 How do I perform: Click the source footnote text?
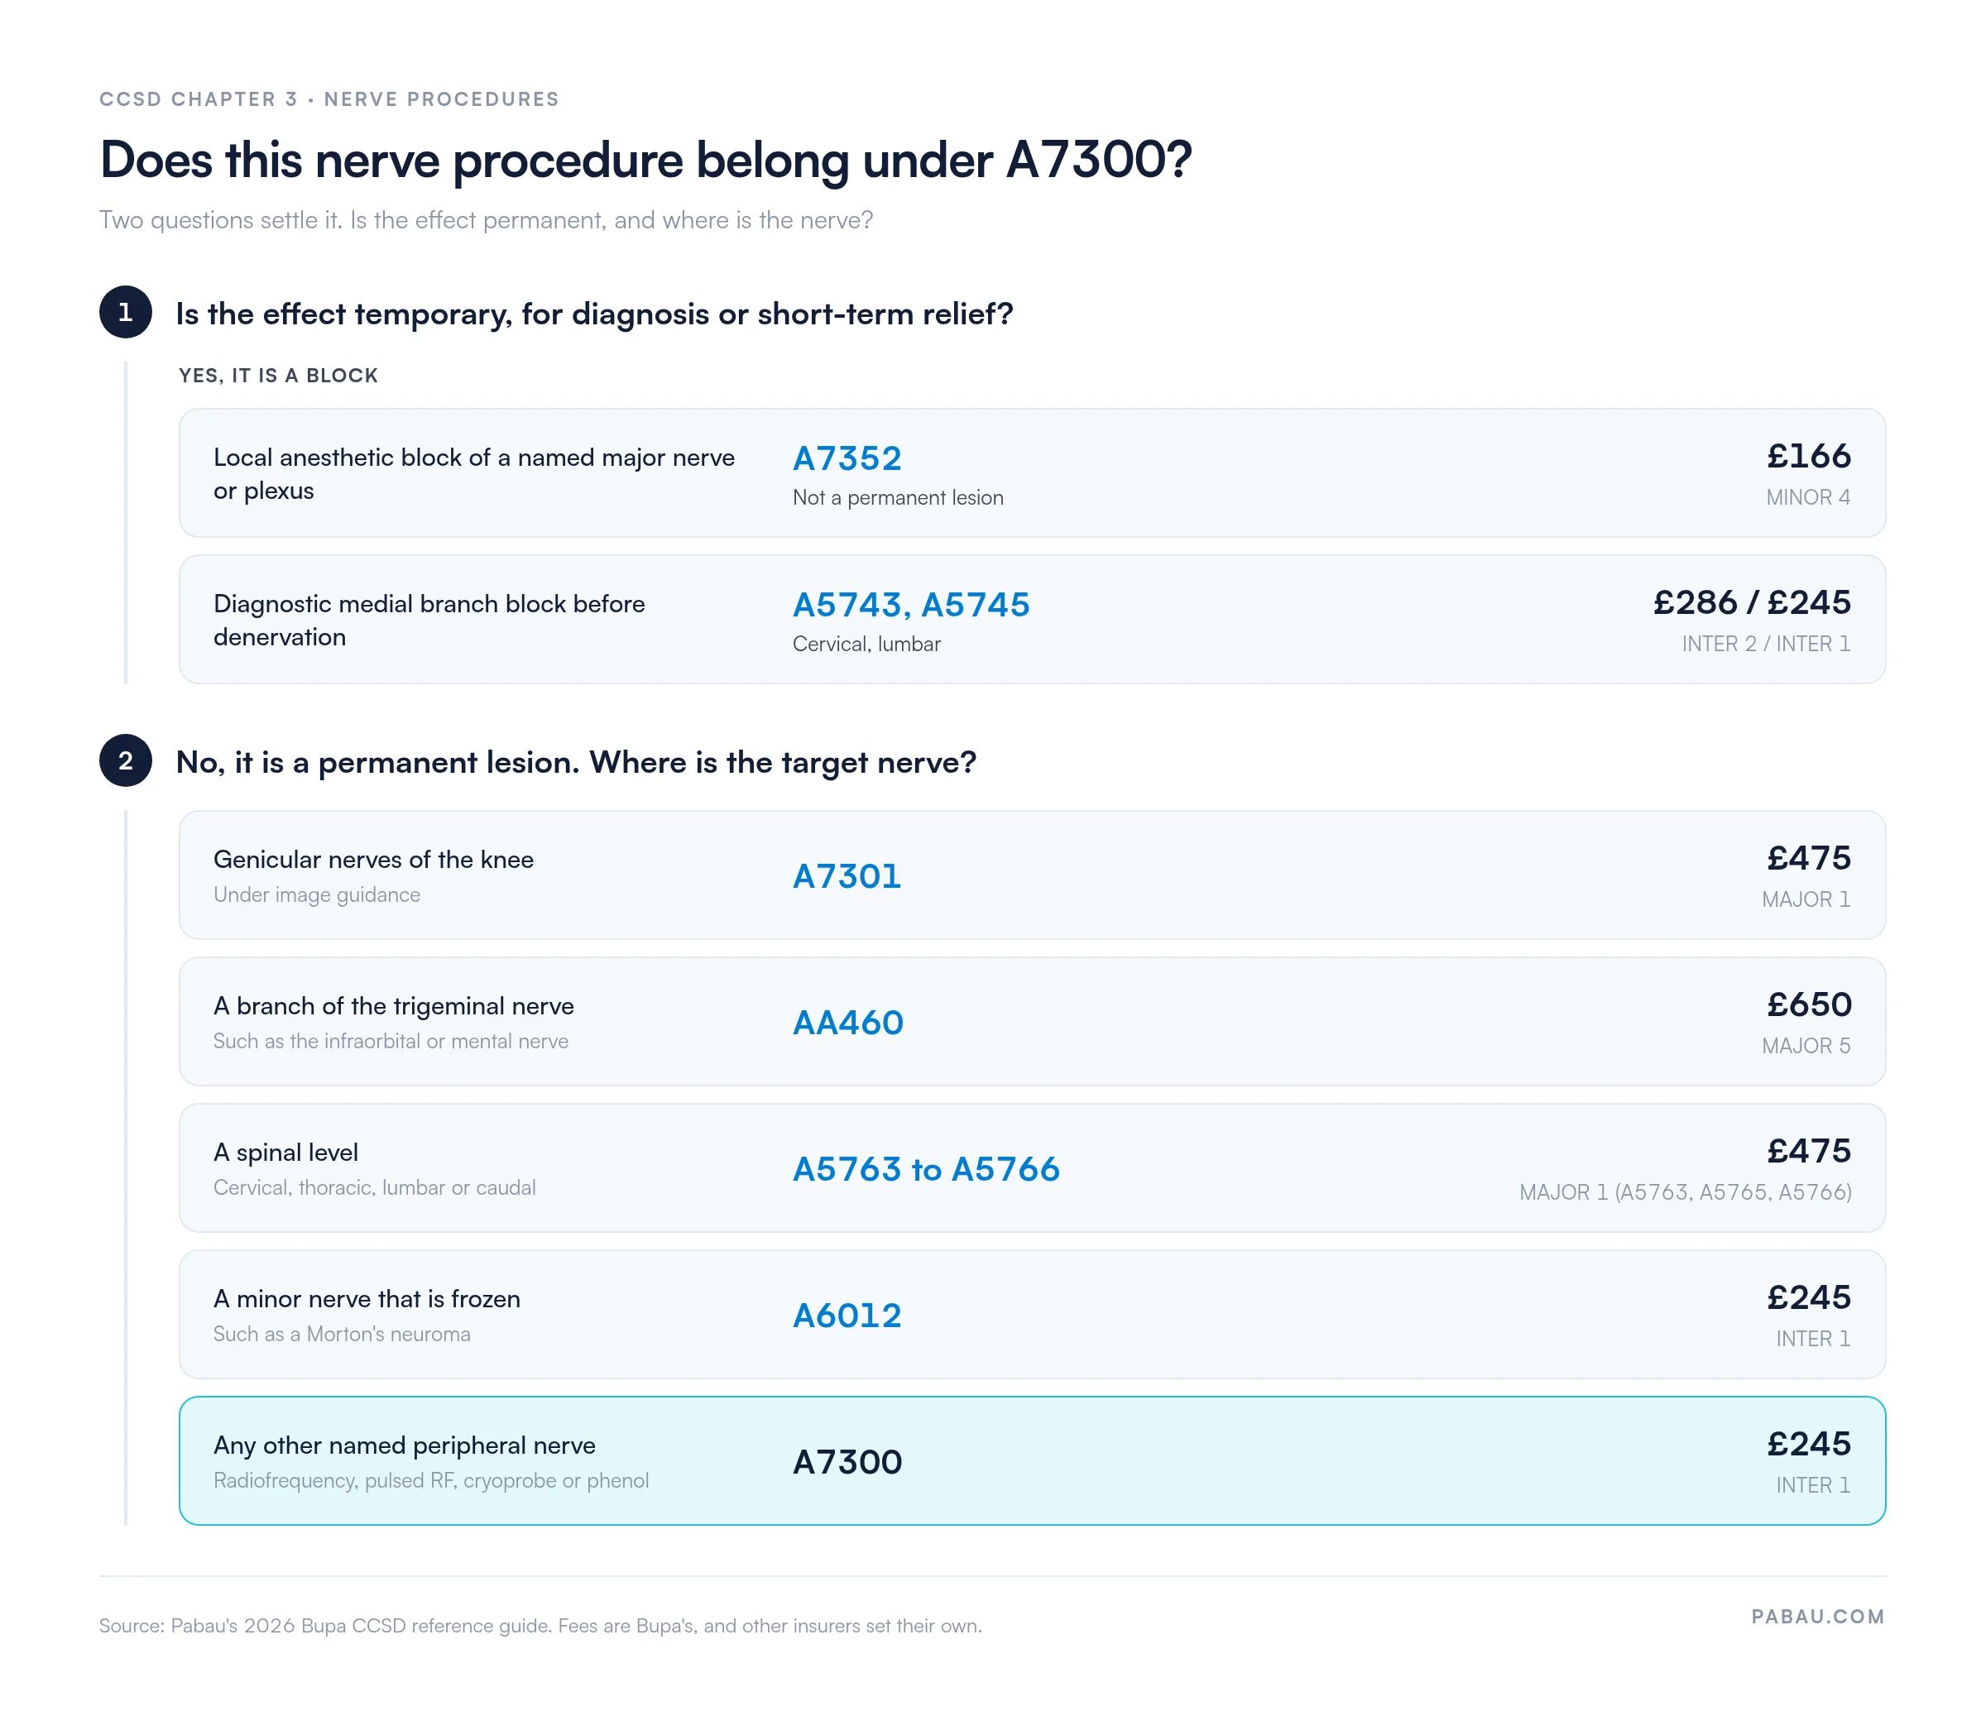(540, 1626)
